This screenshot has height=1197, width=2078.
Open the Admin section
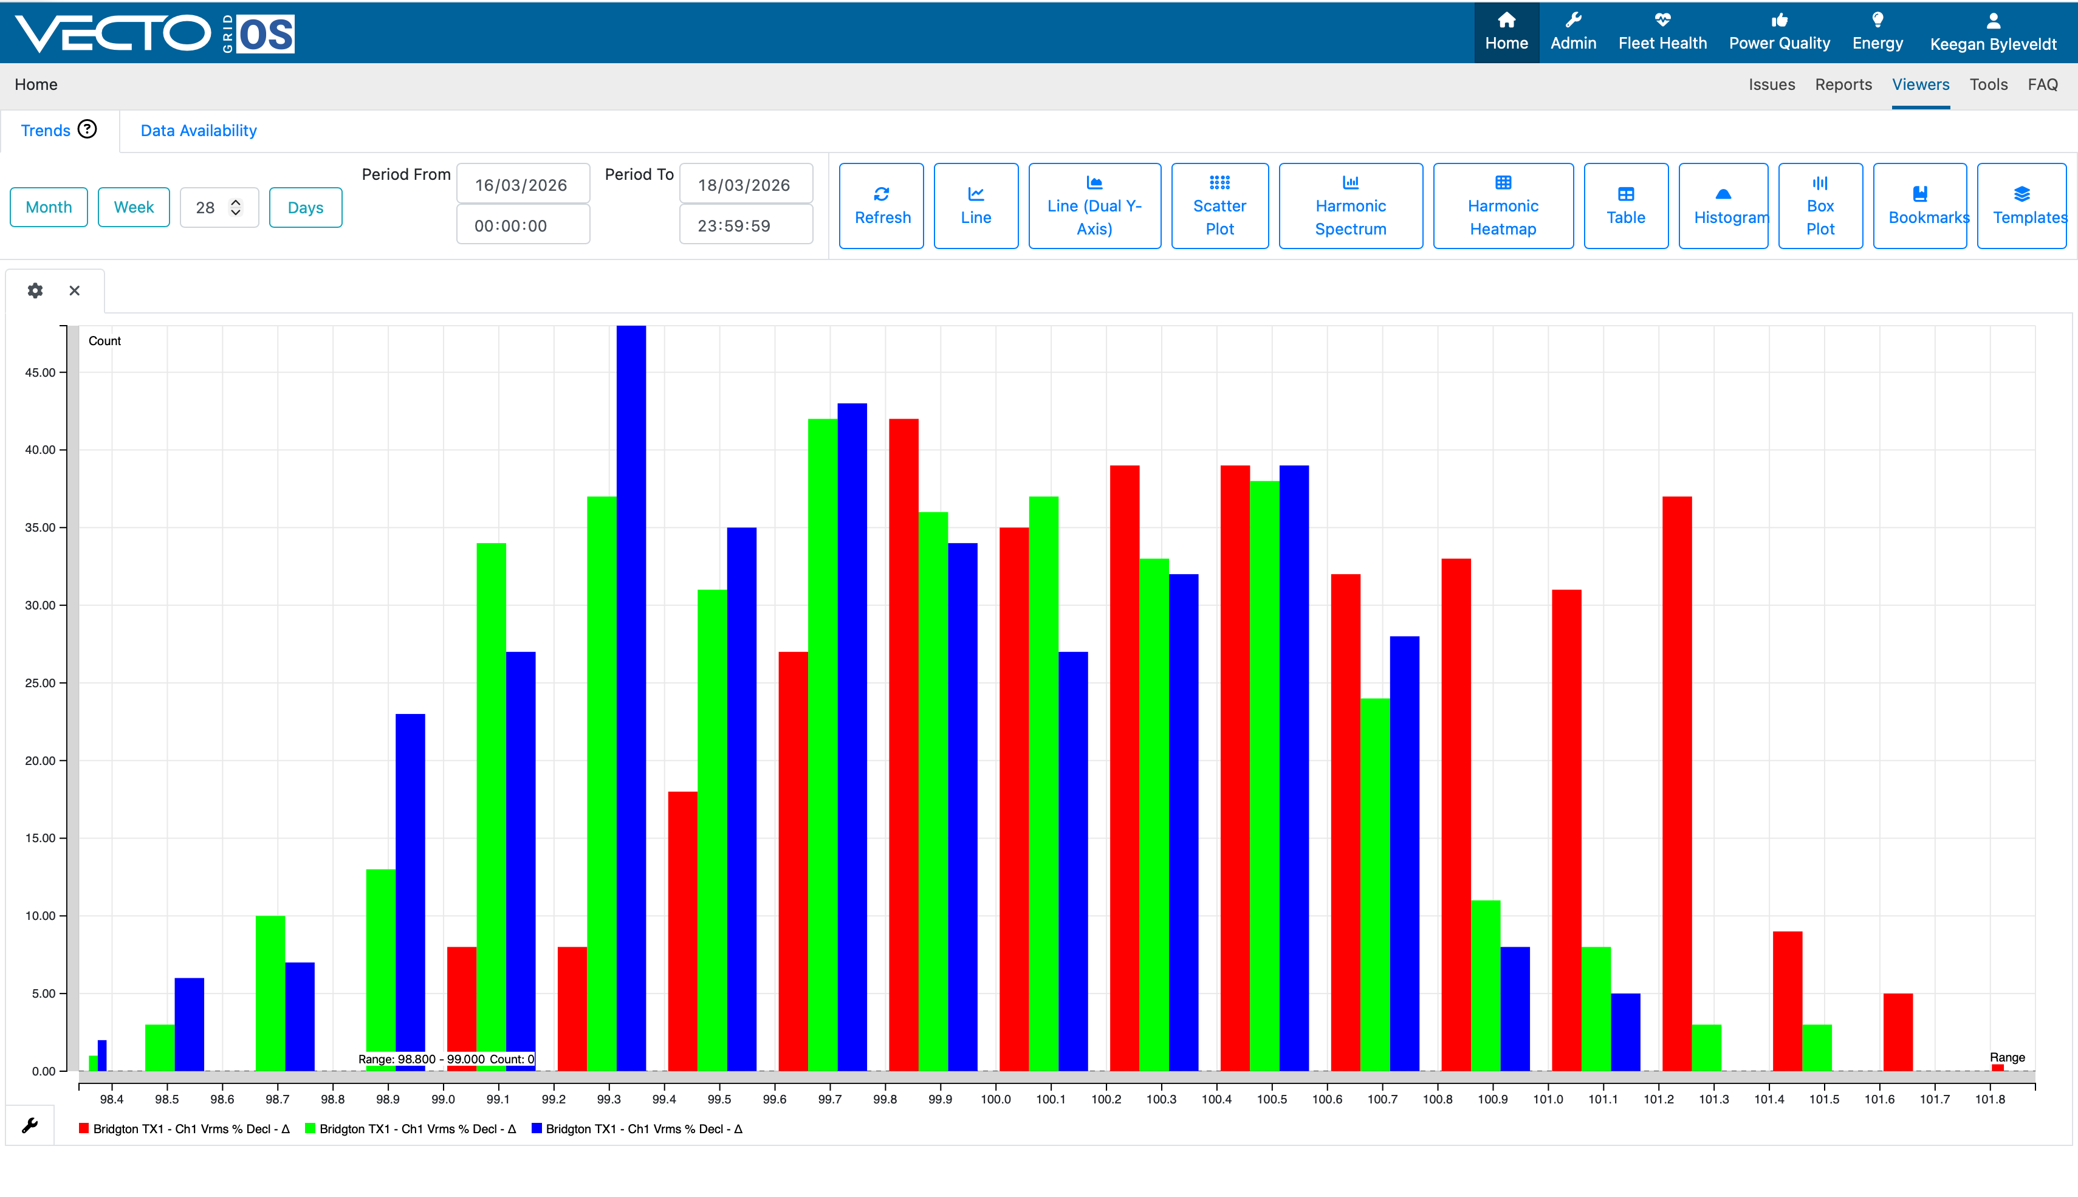click(x=1572, y=32)
